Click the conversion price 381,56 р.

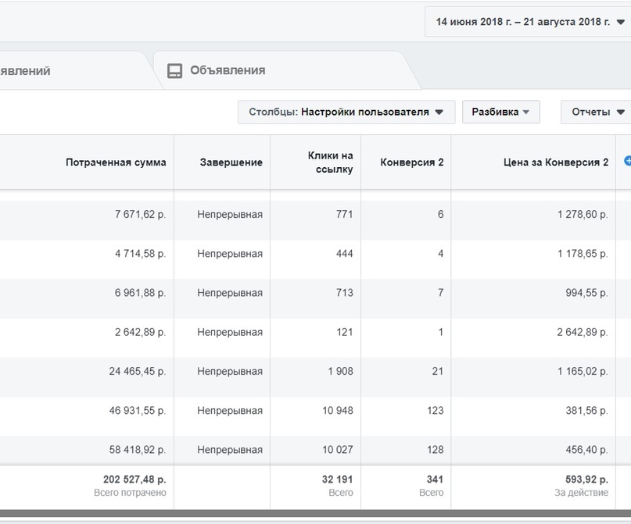tap(586, 410)
